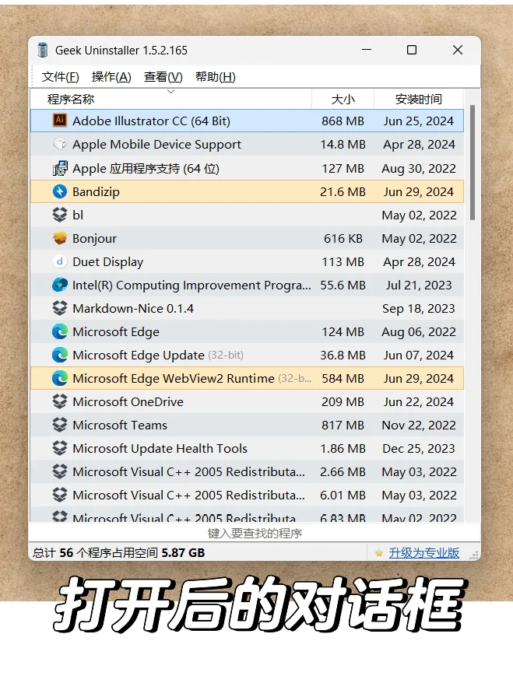
Task: Select the Bandizip program name
Action: tap(96, 191)
